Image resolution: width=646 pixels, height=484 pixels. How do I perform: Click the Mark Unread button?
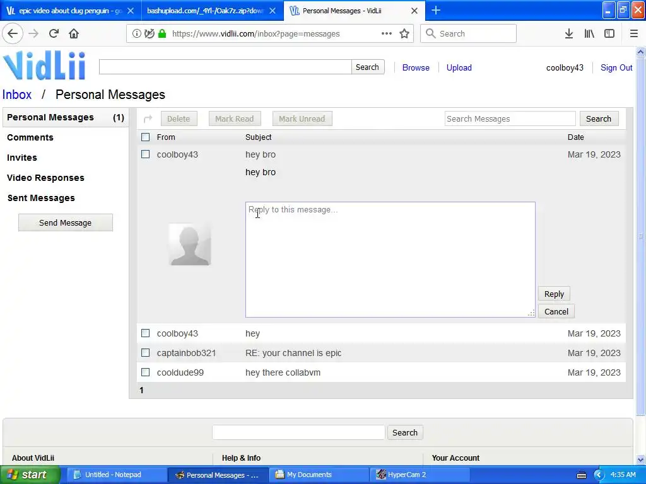click(x=302, y=119)
